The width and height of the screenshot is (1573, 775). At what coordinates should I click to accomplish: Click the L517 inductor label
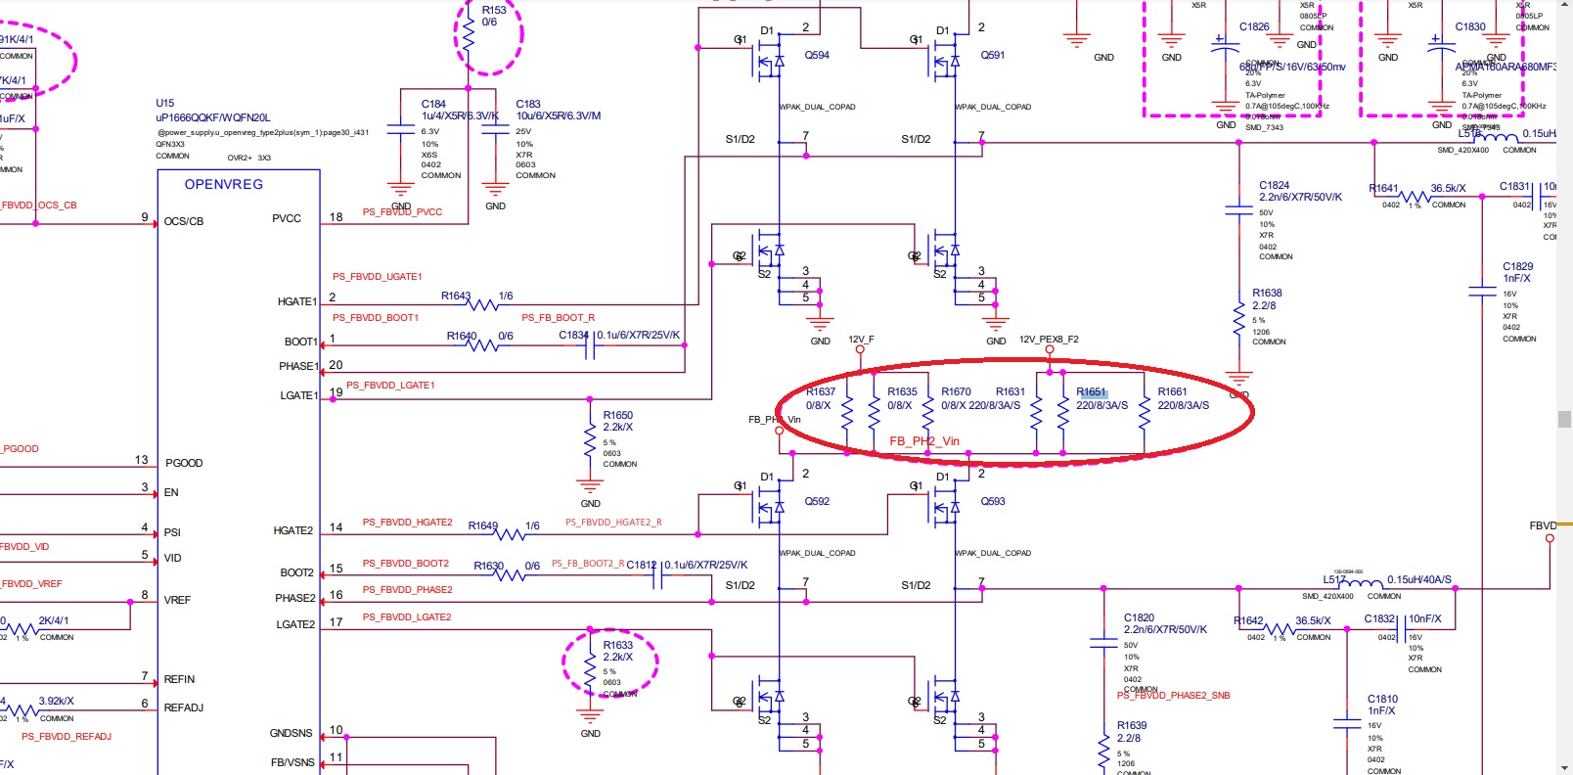(1334, 579)
